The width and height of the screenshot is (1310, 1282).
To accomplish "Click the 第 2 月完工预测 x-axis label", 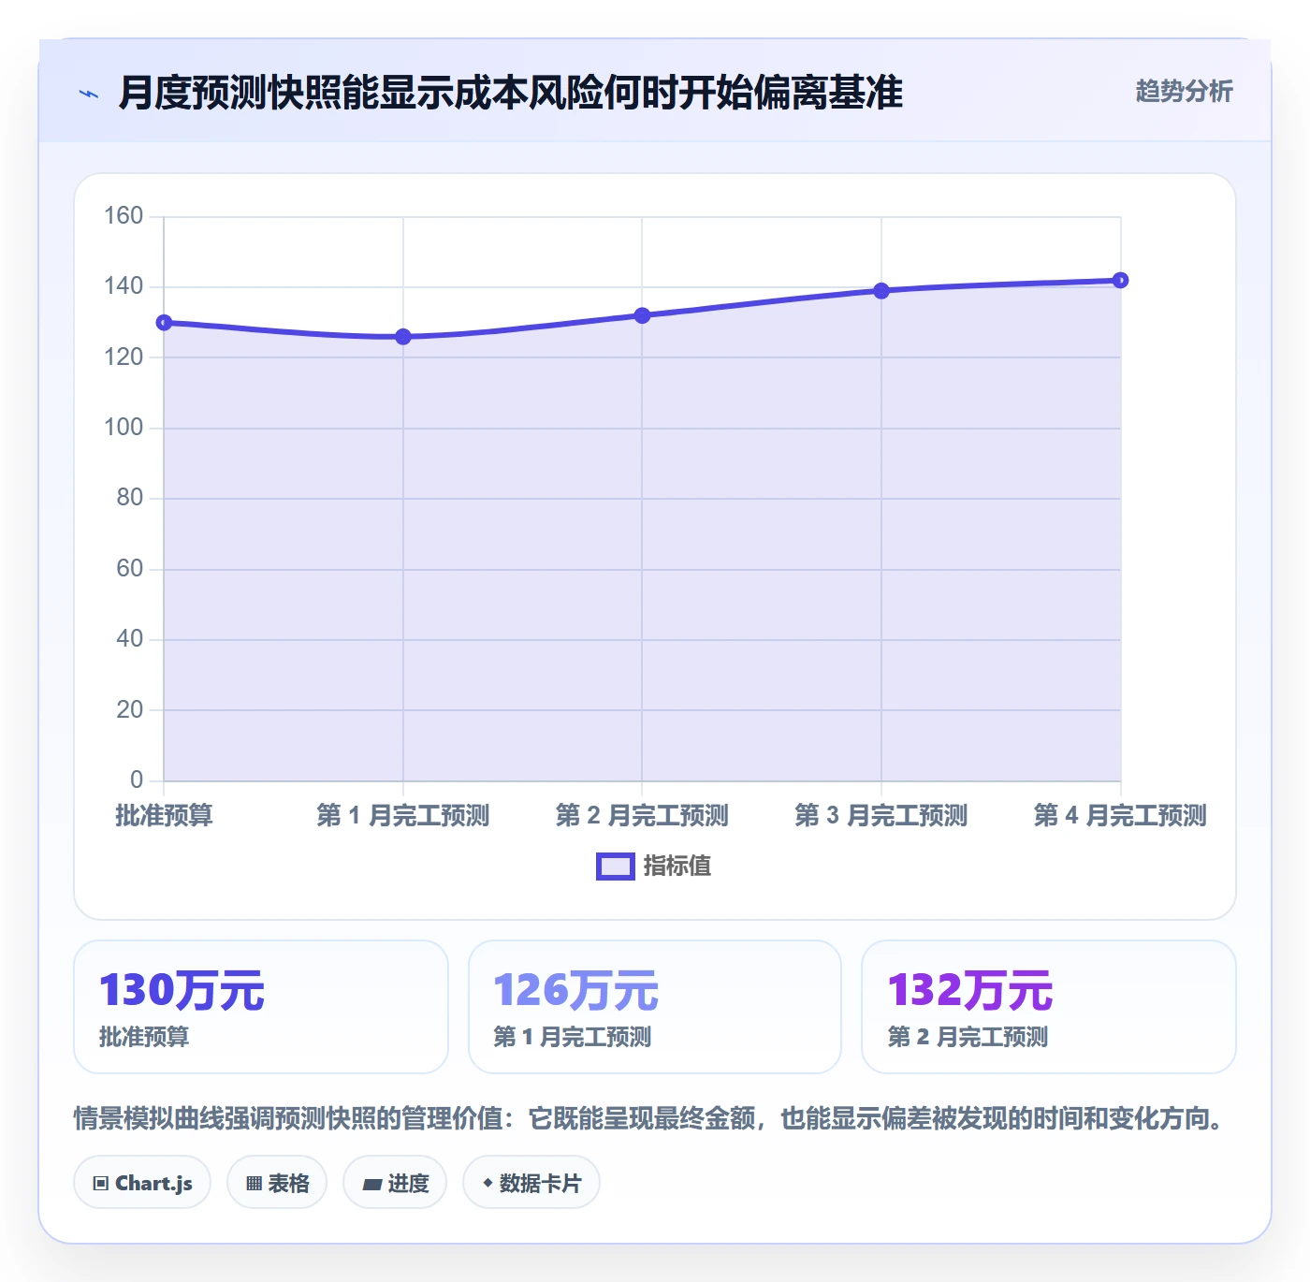I will coord(642,815).
